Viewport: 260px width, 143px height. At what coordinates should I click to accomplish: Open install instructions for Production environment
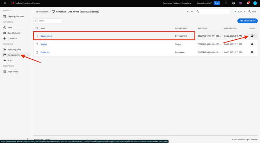pos(252,52)
